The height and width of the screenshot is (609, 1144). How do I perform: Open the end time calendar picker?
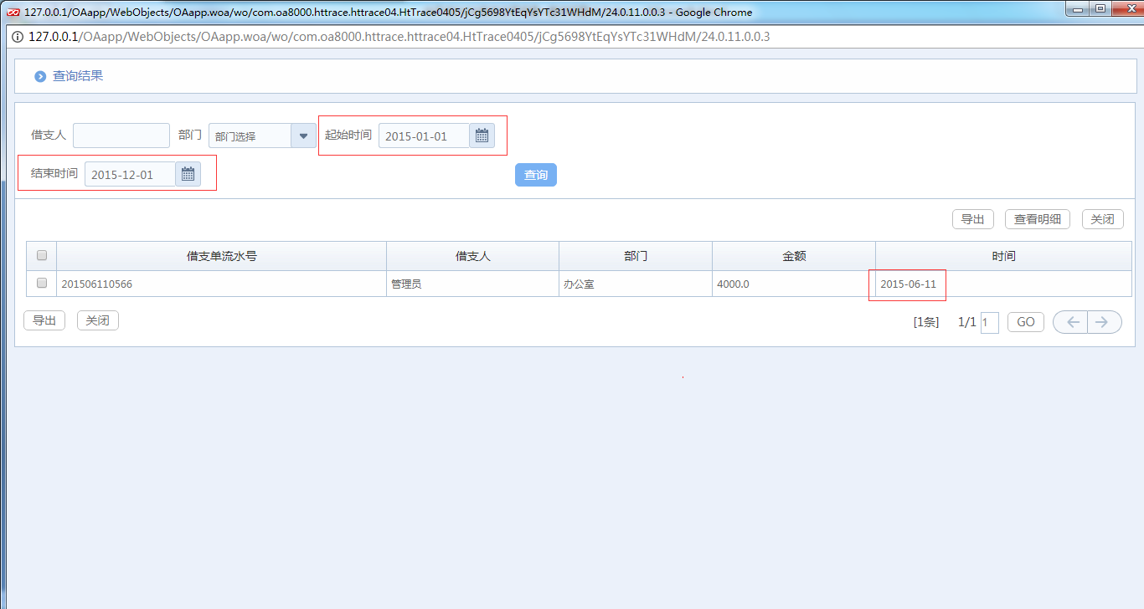(188, 174)
